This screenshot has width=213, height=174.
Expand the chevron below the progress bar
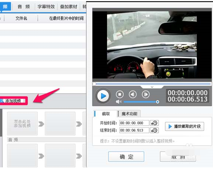click(x=152, y=87)
